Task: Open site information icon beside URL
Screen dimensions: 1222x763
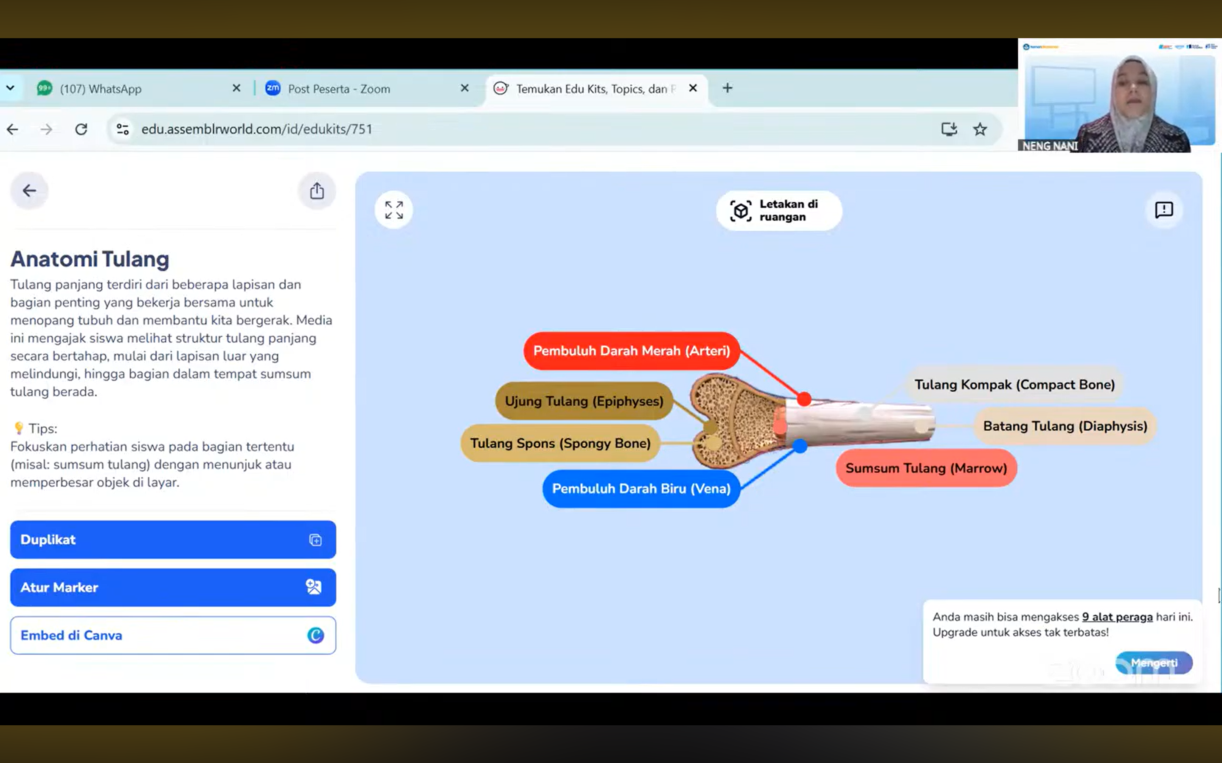Action: (123, 130)
